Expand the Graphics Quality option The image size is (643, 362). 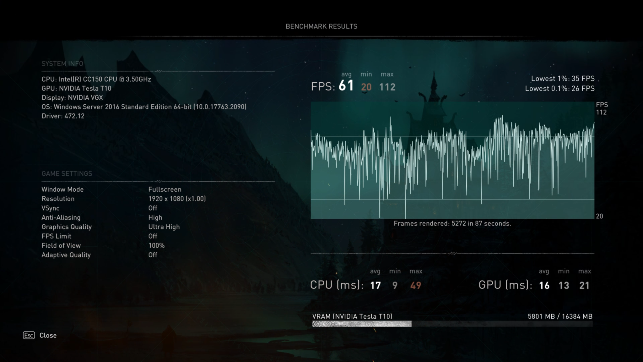point(164,227)
